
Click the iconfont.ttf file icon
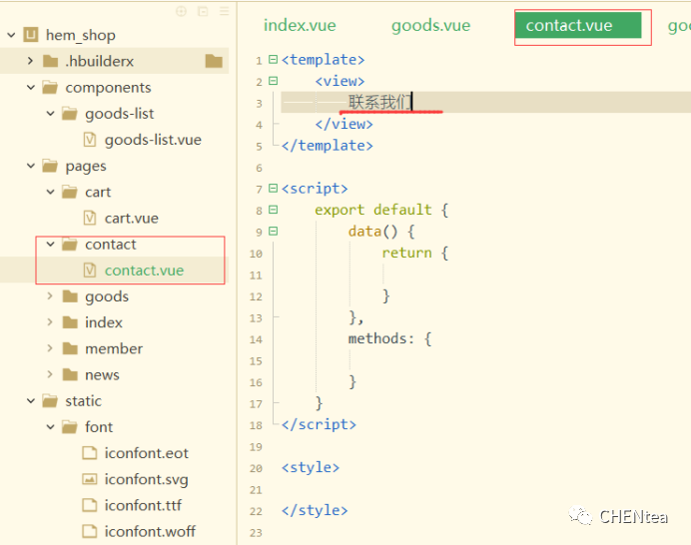90,505
